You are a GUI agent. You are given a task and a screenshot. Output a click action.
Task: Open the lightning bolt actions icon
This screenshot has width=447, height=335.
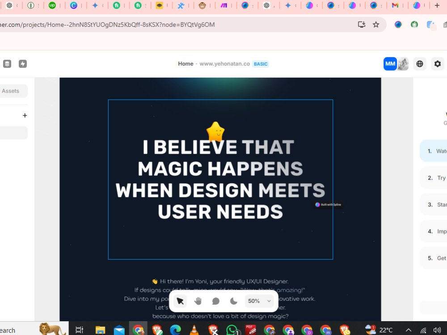(x=23, y=64)
